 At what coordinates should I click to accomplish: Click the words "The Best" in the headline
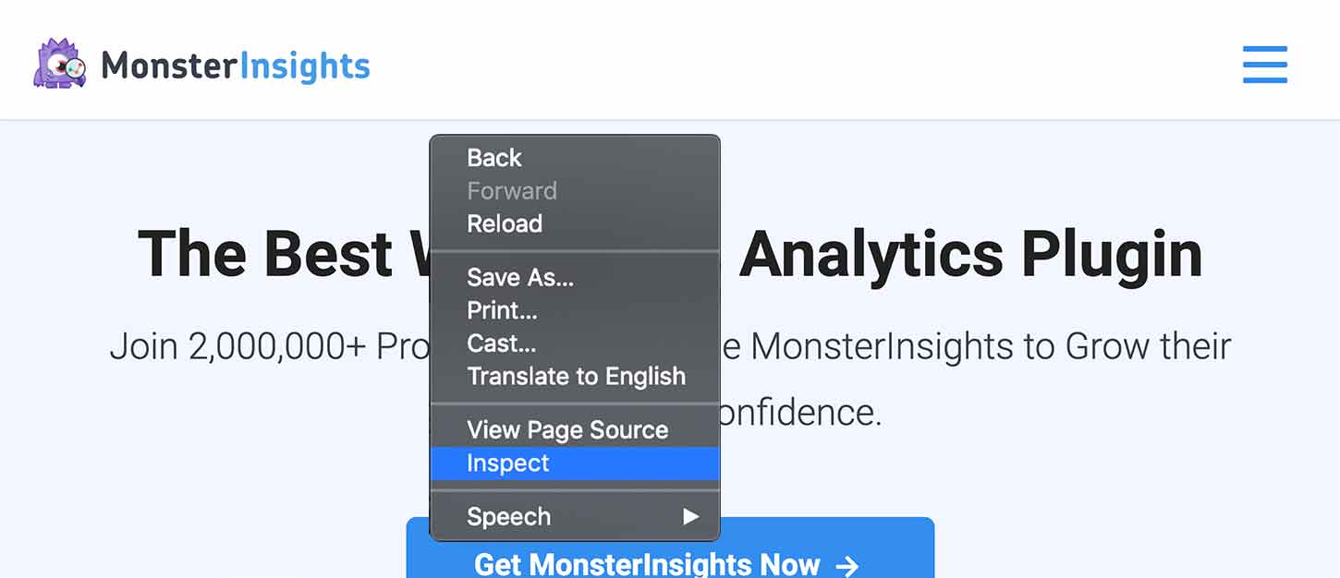point(264,254)
